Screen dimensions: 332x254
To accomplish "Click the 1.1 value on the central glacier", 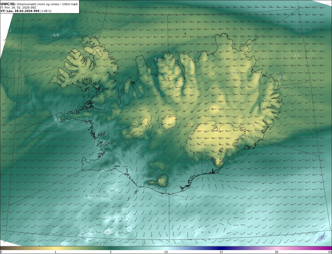I will coord(170,121).
